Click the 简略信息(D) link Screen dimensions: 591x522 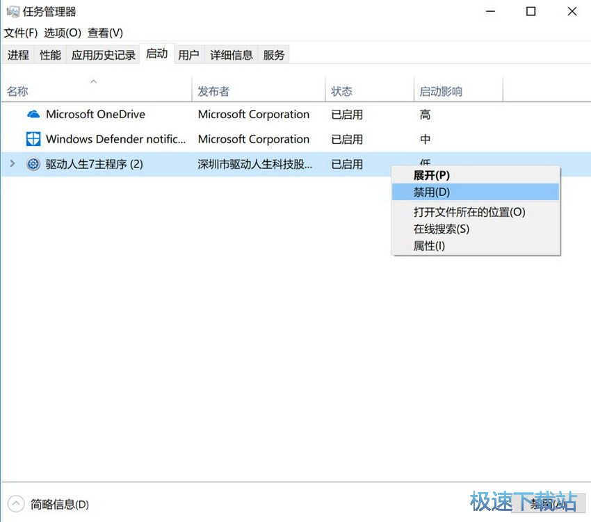click(60, 504)
